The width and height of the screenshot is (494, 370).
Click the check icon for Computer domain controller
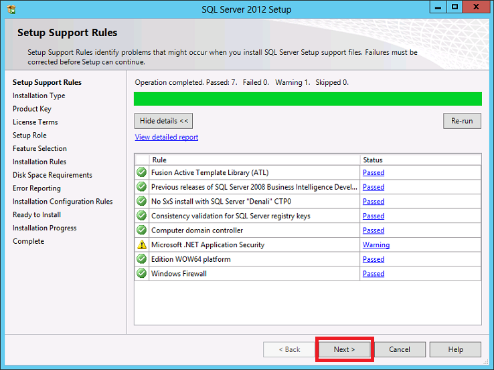tap(142, 230)
